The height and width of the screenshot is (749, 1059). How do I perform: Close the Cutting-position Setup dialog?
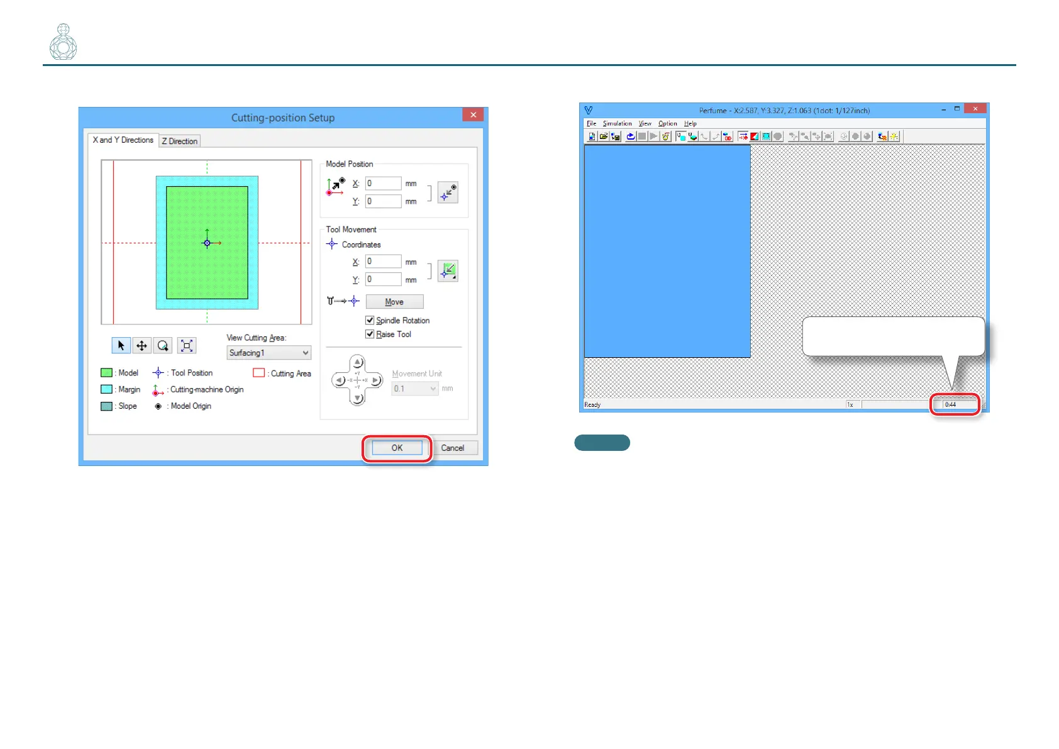click(473, 114)
